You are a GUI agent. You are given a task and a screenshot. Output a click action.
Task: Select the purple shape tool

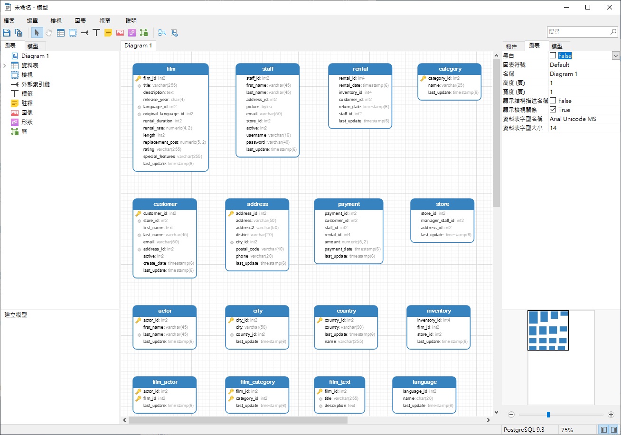132,33
